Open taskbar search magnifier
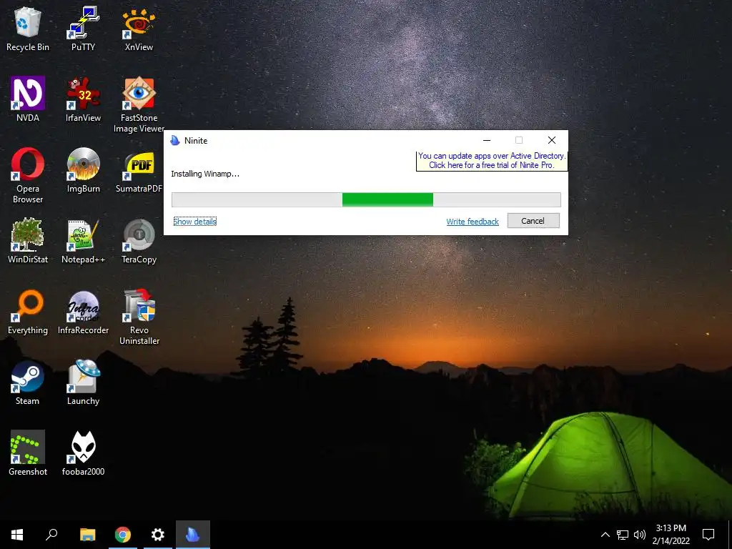The image size is (732, 549). (51, 535)
